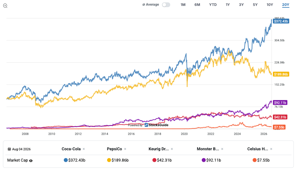Click the 304.50b y-axis label

(x=279, y=40)
